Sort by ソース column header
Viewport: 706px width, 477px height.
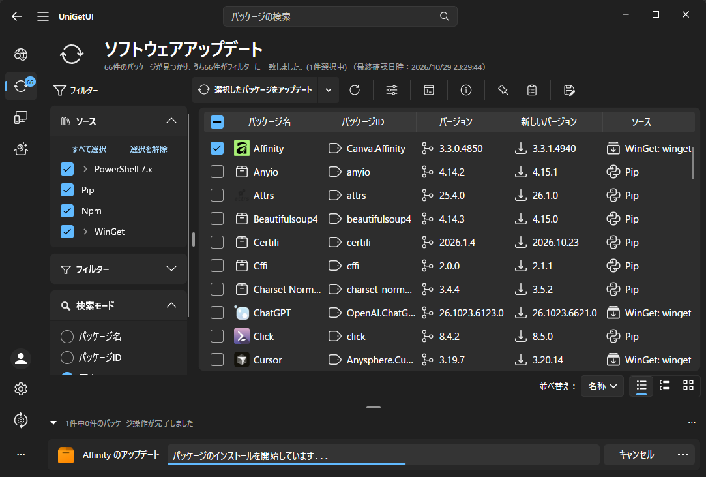641,122
